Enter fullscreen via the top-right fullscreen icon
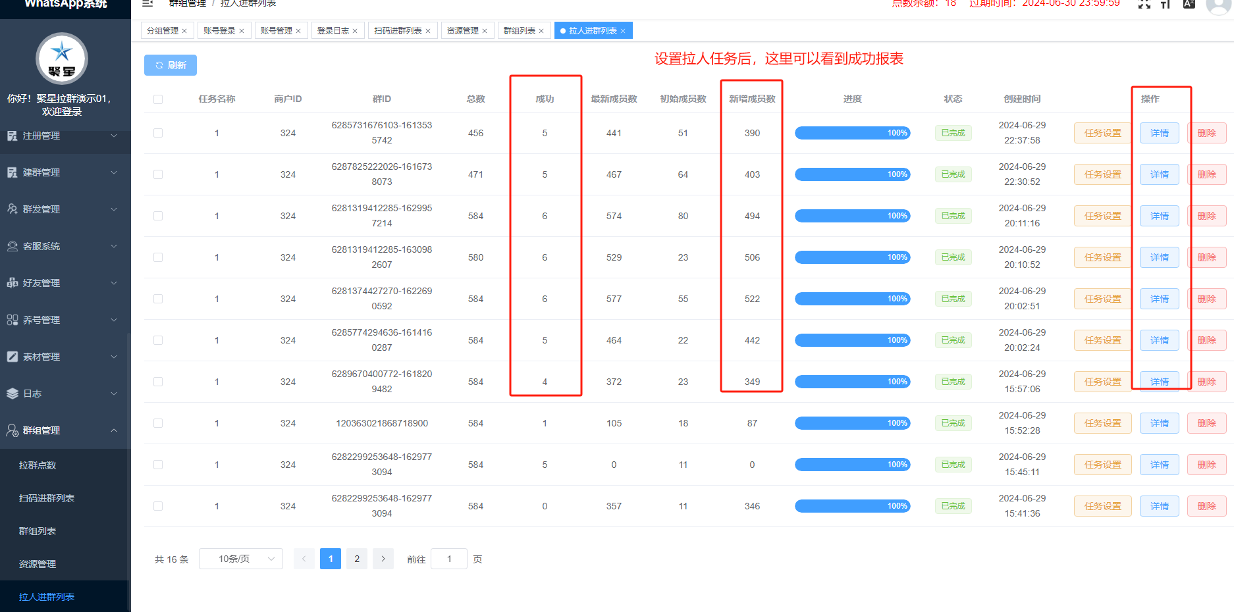 coord(1144,5)
